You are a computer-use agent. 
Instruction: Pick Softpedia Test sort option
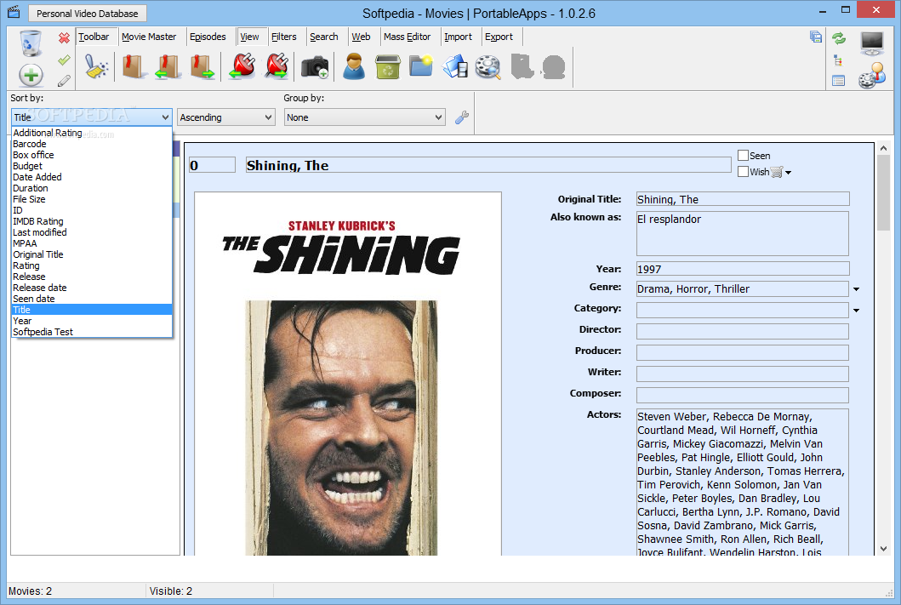tap(91, 332)
